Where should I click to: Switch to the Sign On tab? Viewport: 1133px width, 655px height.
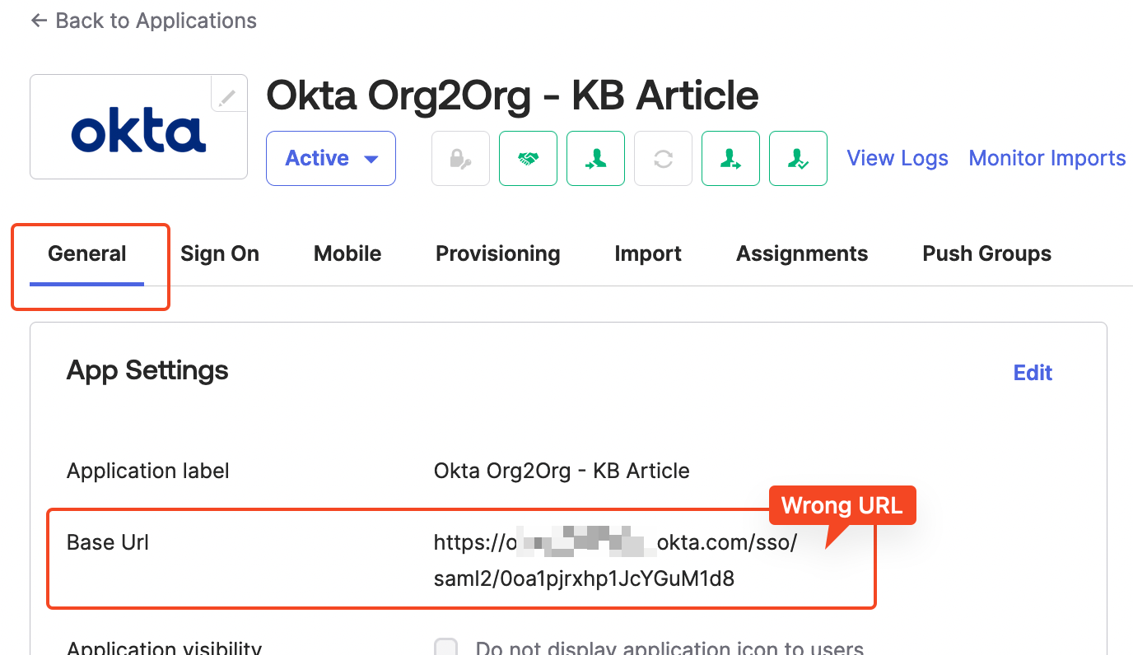pyautogui.click(x=220, y=253)
